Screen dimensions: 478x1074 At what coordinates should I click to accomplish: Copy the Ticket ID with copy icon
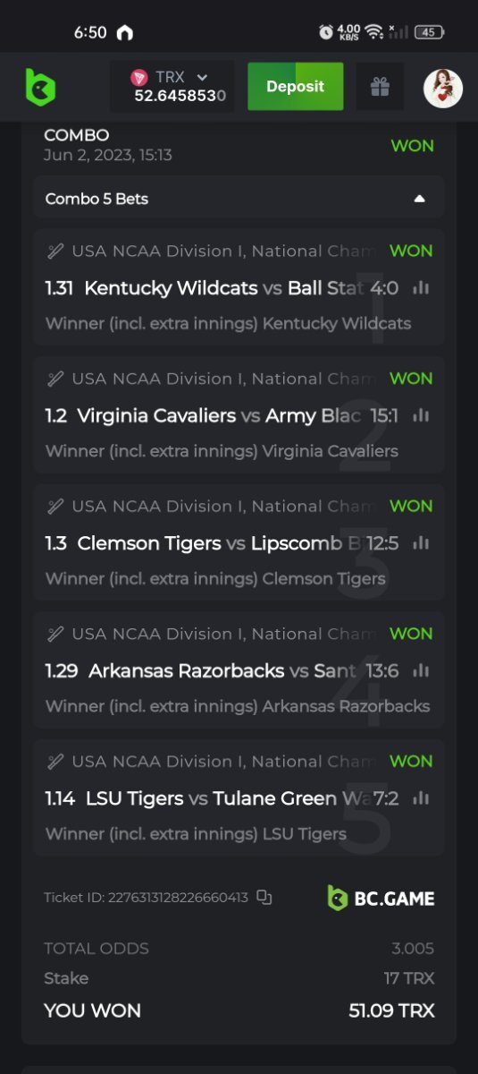[264, 897]
